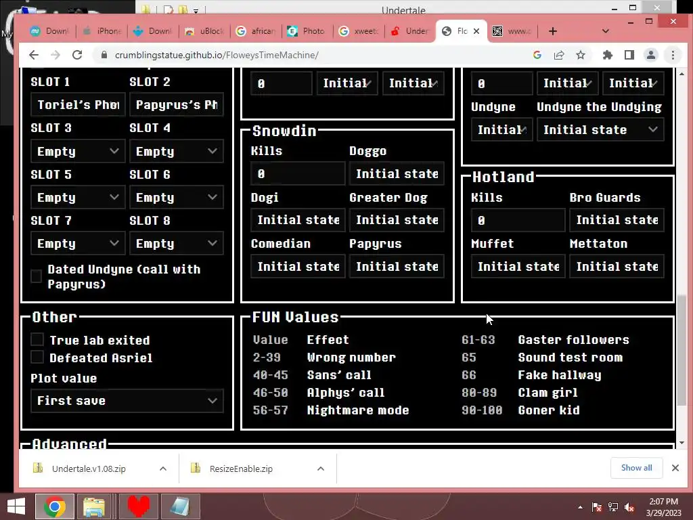Select SLOT 1 Toriel's Phone dropdown
This screenshot has width=693, height=520.
coord(78,104)
